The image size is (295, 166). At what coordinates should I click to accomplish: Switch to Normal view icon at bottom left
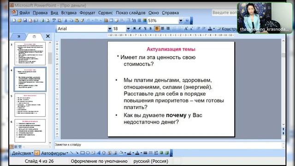coord(12,147)
